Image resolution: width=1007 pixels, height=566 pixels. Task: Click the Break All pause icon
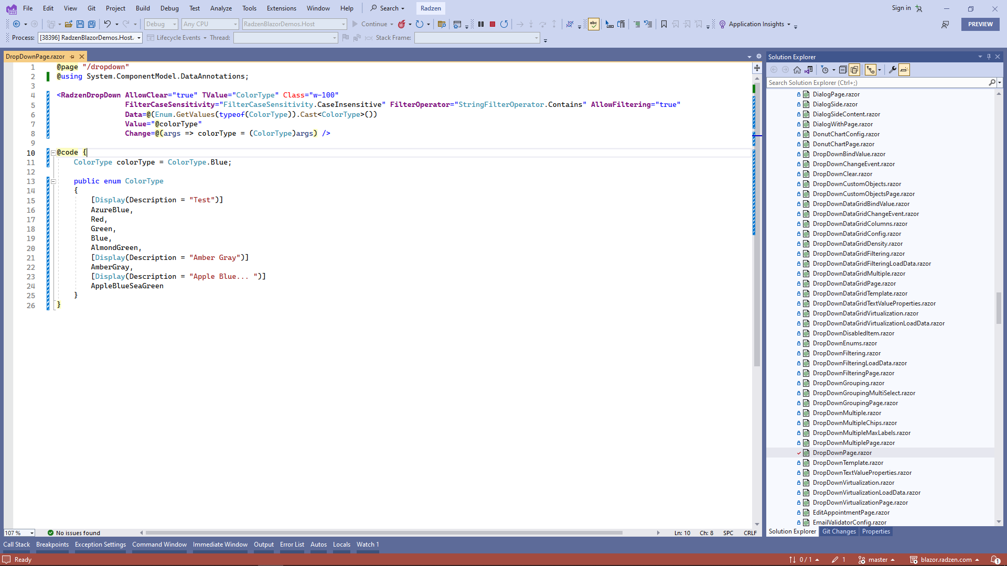481,24
